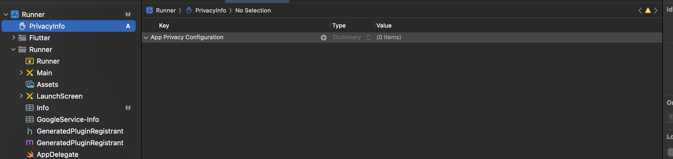Open the Dictionary type dropdown
The height and width of the screenshot is (159, 673).
click(368, 38)
